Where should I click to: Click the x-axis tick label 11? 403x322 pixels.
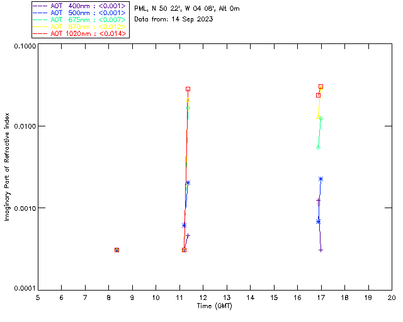point(179,297)
